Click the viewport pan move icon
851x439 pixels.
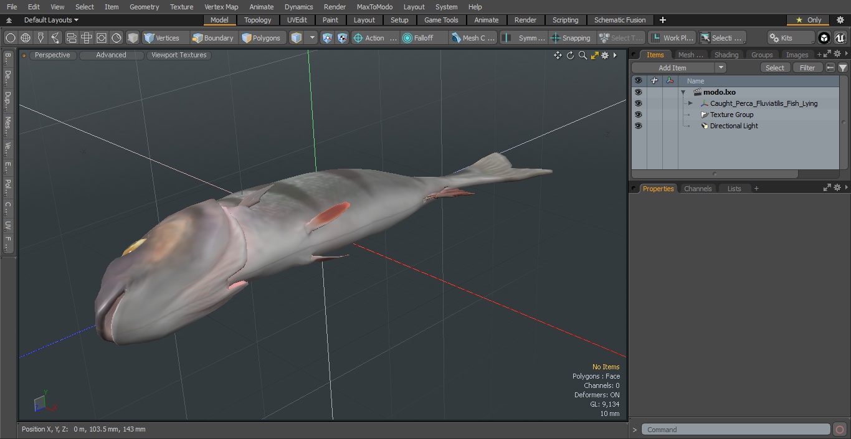558,55
